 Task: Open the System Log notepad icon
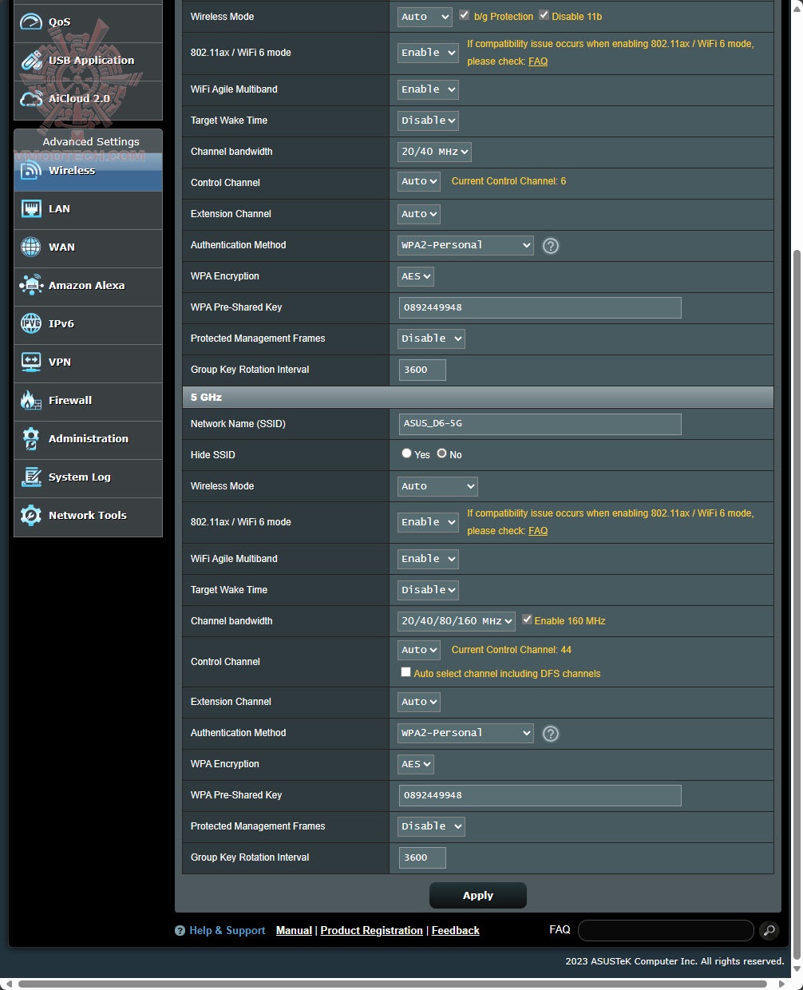pos(30,477)
